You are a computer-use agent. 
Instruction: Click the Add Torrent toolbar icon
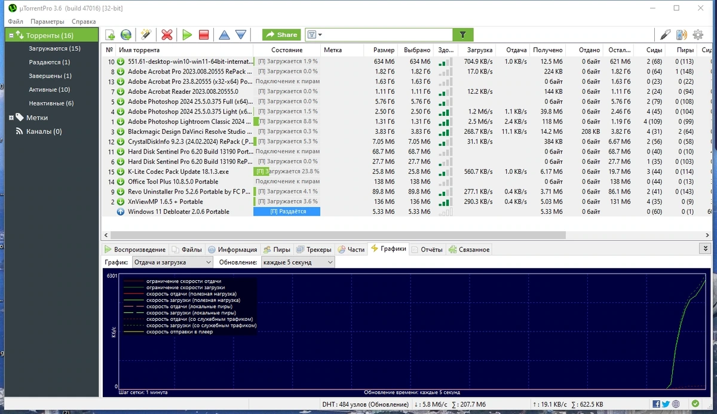pyautogui.click(x=110, y=35)
